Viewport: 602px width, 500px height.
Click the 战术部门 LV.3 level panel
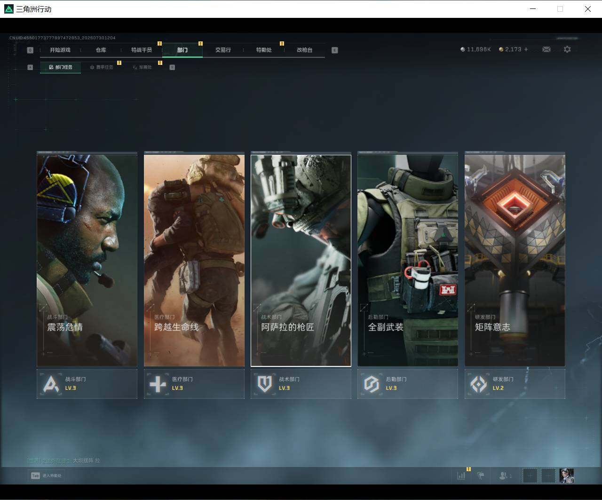pyautogui.click(x=301, y=384)
